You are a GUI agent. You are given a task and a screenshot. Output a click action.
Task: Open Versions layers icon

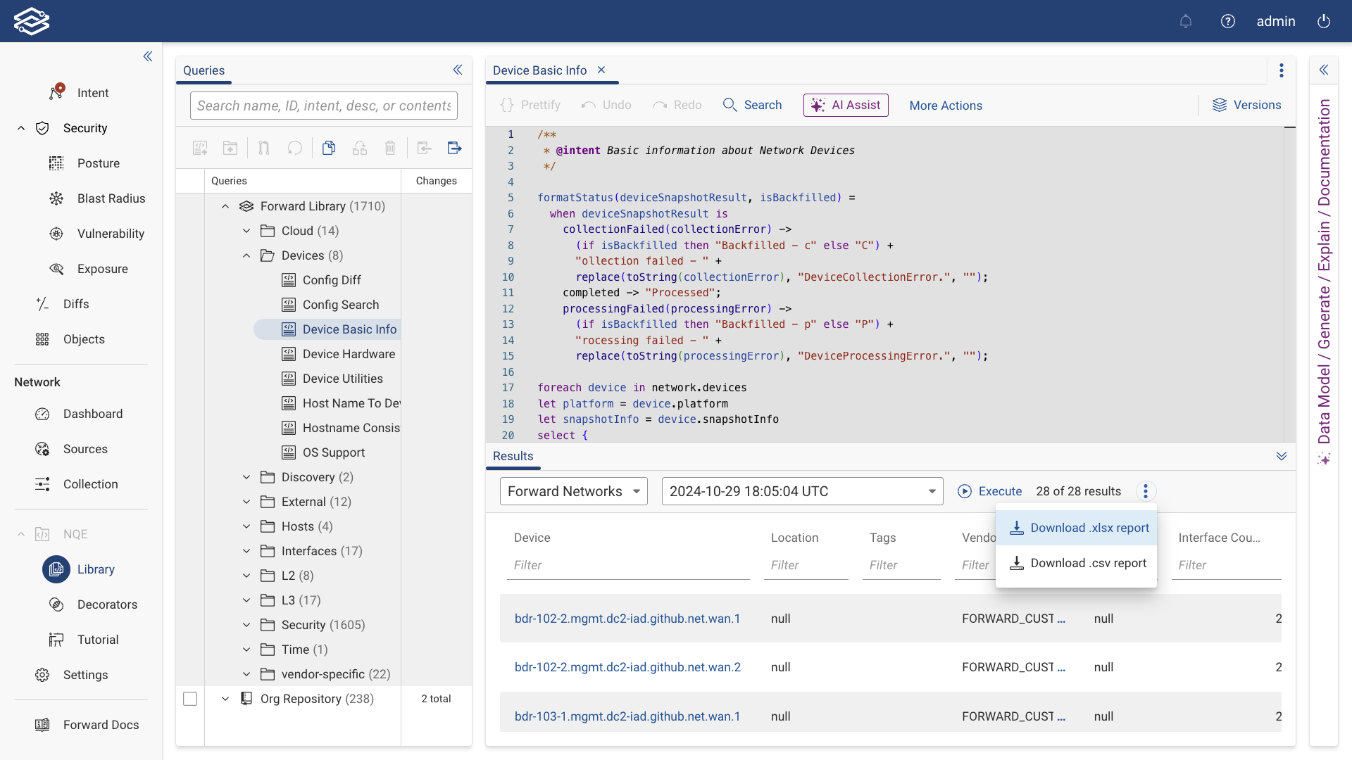[x=1220, y=105]
